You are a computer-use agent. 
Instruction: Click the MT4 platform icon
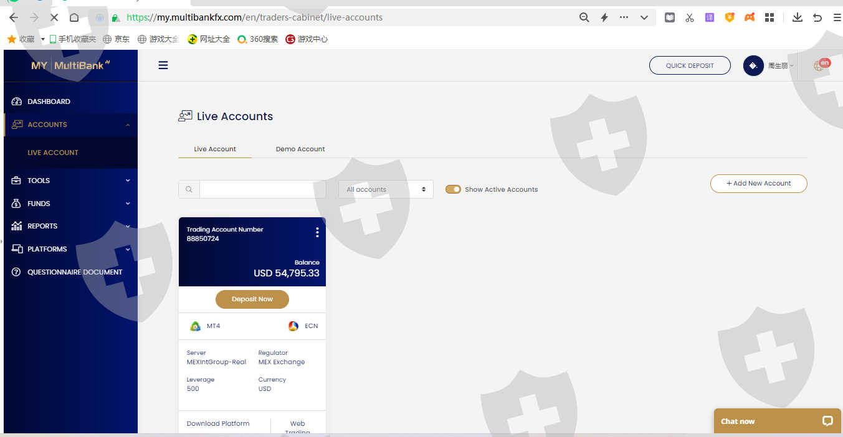pyautogui.click(x=195, y=326)
